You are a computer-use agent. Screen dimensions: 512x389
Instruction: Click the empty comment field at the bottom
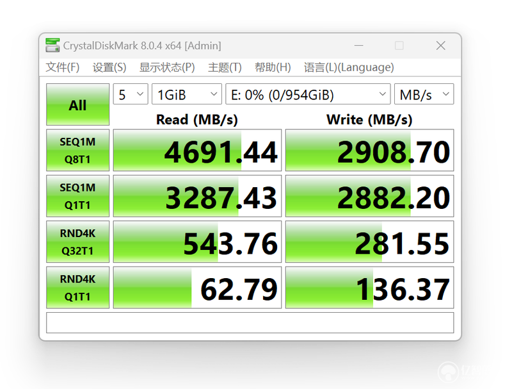[x=250, y=322]
